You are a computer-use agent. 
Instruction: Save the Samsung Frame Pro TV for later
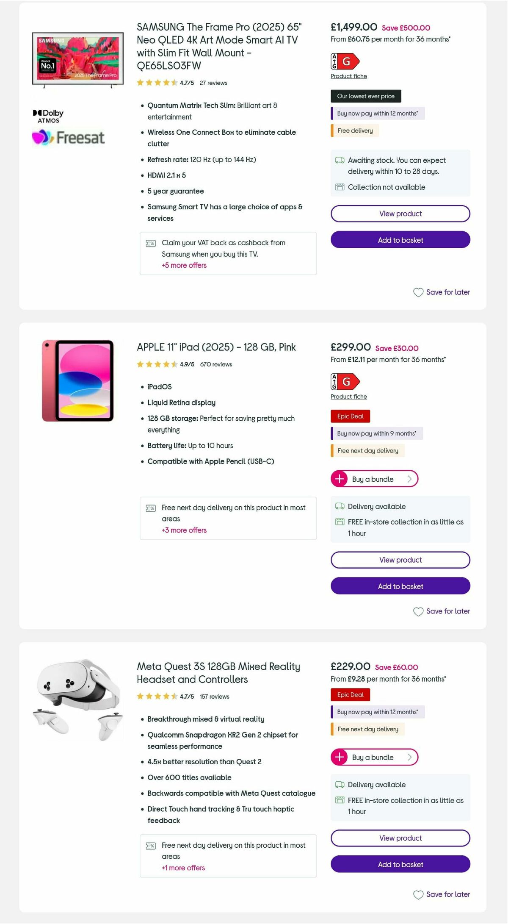coord(441,292)
